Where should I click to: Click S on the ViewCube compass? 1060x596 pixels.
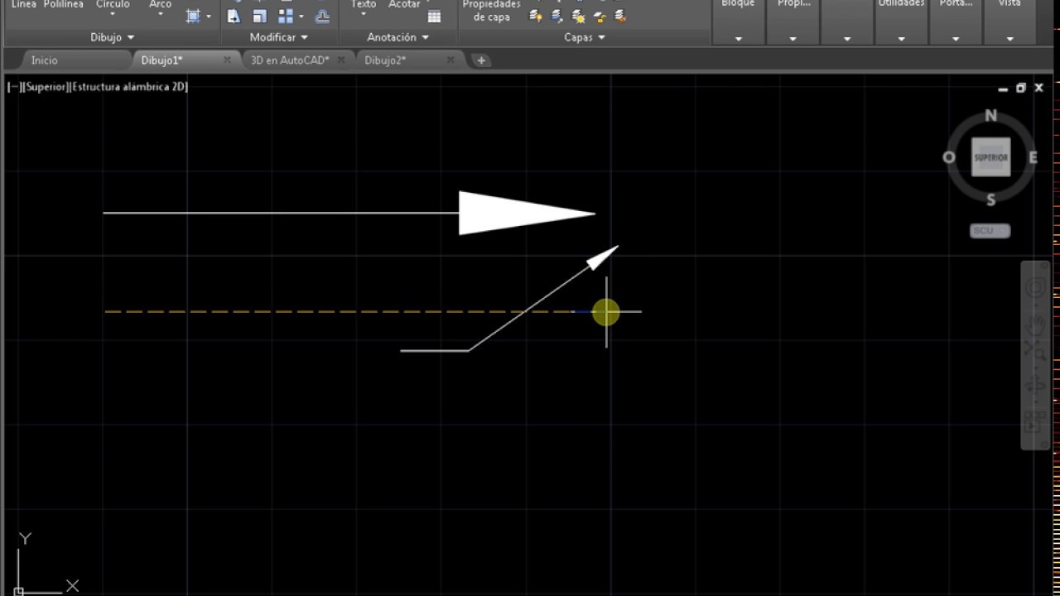tap(991, 199)
